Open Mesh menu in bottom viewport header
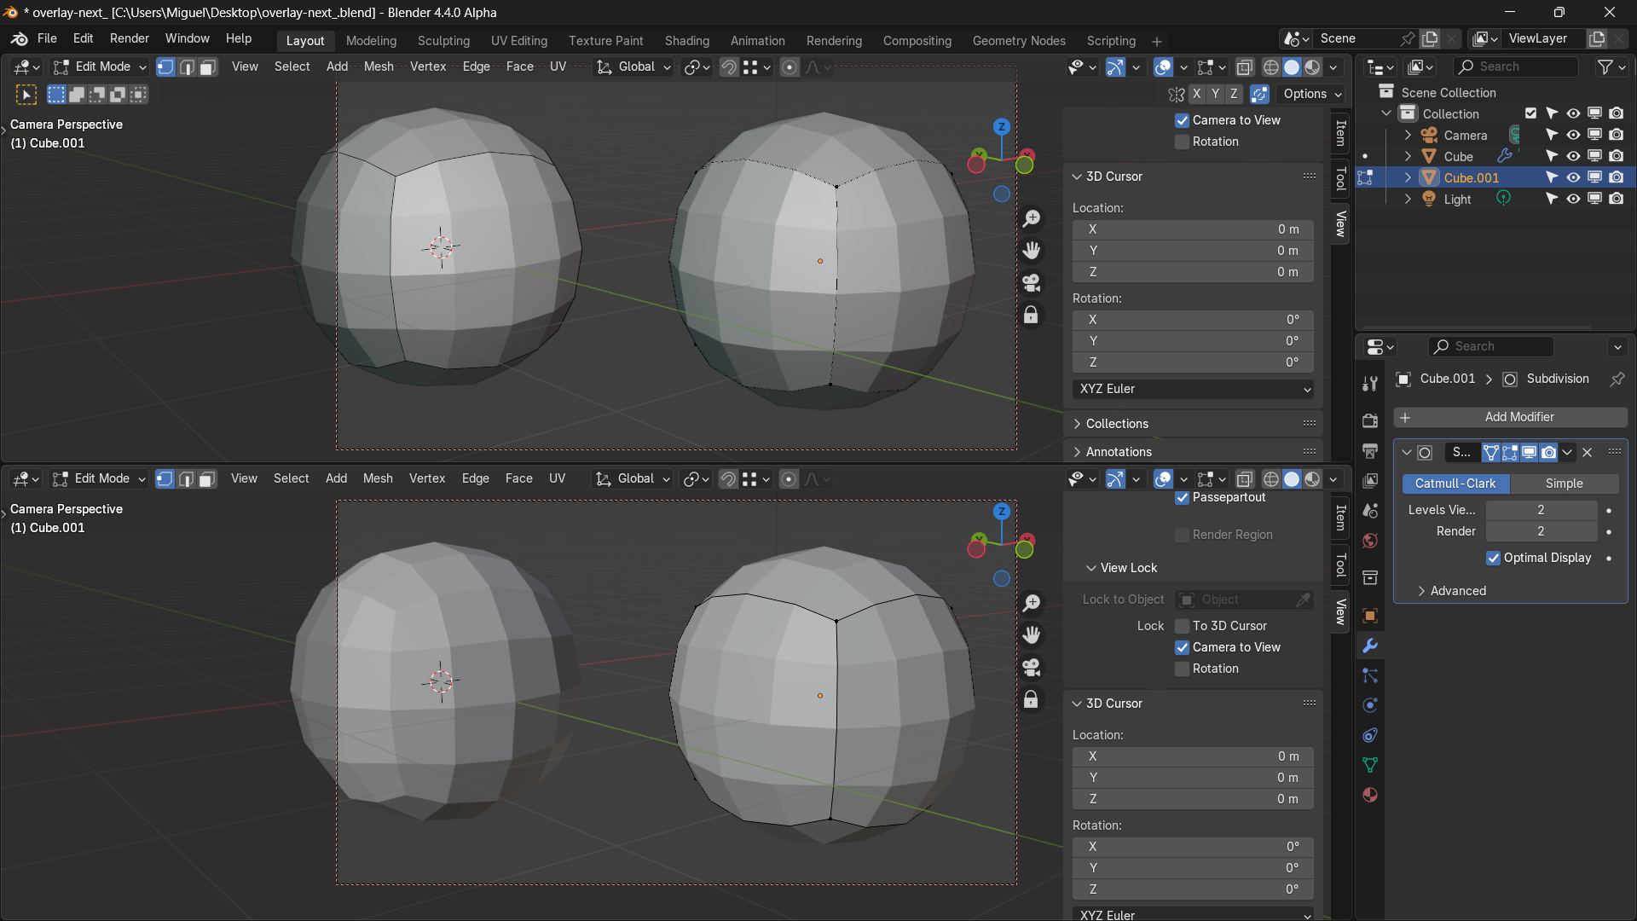 378,478
